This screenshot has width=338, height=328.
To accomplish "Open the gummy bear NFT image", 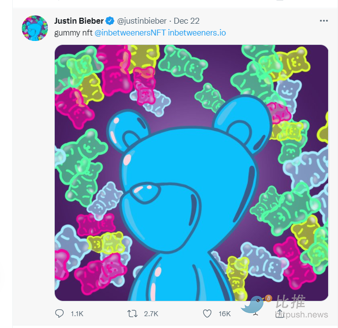I will 191,173.
